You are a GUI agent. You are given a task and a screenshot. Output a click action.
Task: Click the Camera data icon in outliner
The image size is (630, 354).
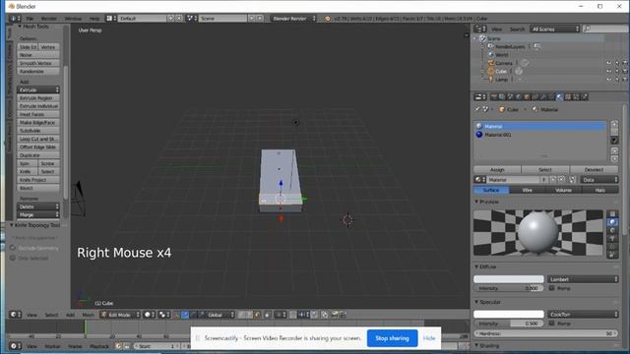tap(525, 63)
